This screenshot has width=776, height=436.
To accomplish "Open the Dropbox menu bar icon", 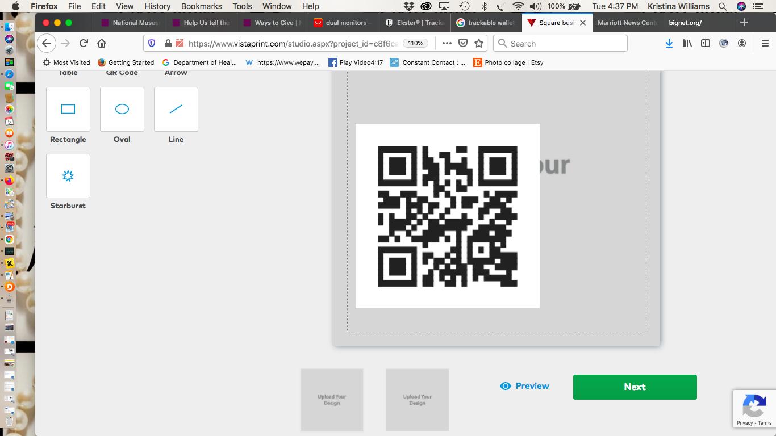I will point(408,6).
